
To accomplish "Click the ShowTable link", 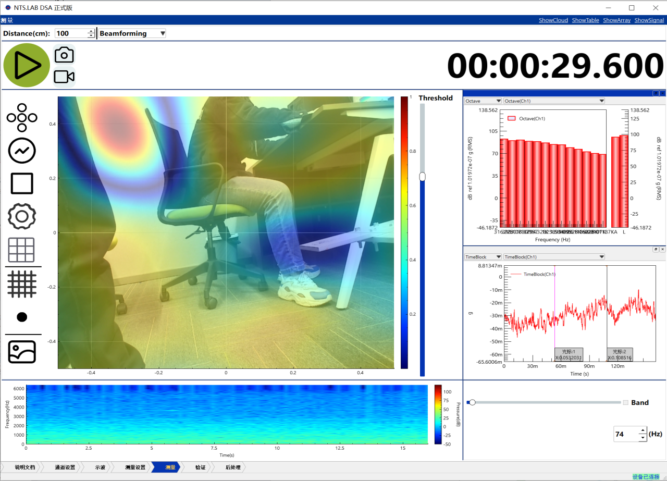I will (x=585, y=20).
